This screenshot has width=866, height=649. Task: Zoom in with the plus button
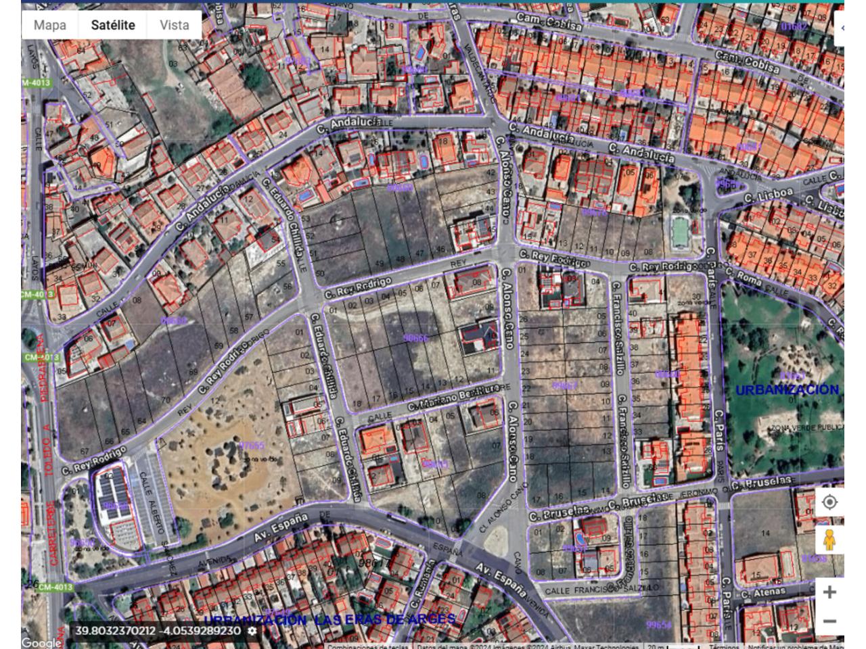(829, 592)
